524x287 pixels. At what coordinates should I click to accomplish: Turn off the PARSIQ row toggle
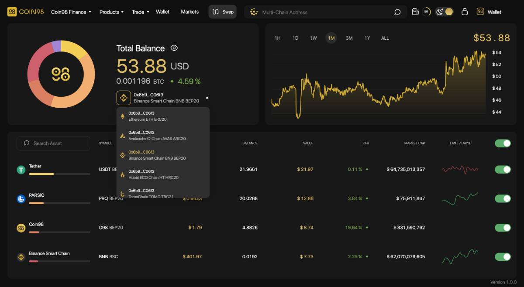[x=502, y=198]
